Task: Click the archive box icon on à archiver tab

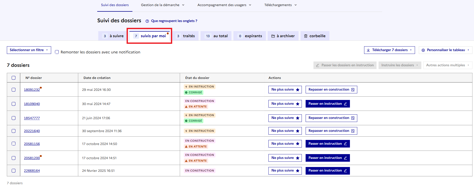Action: click(x=273, y=36)
